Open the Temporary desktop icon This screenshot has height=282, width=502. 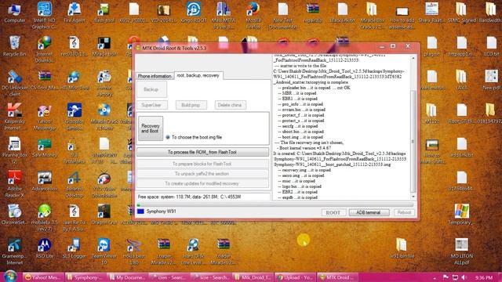pos(461,214)
